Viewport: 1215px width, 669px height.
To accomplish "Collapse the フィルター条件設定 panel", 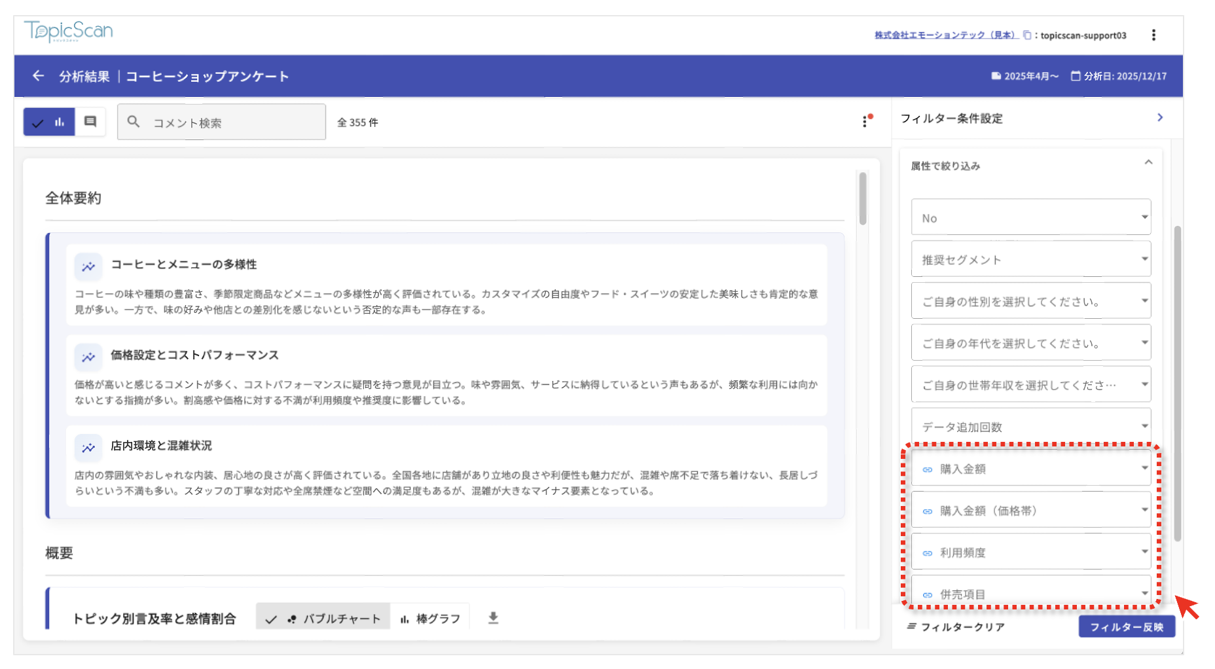I will (x=1160, y=118).
